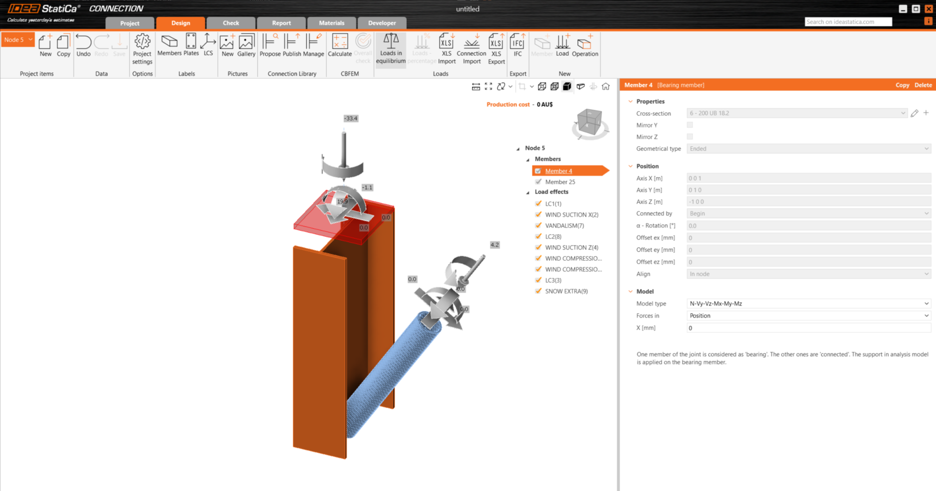Screen dimensions: 936x491
Task: Open the Model type dropdown
Action: (x=808, y=303)
